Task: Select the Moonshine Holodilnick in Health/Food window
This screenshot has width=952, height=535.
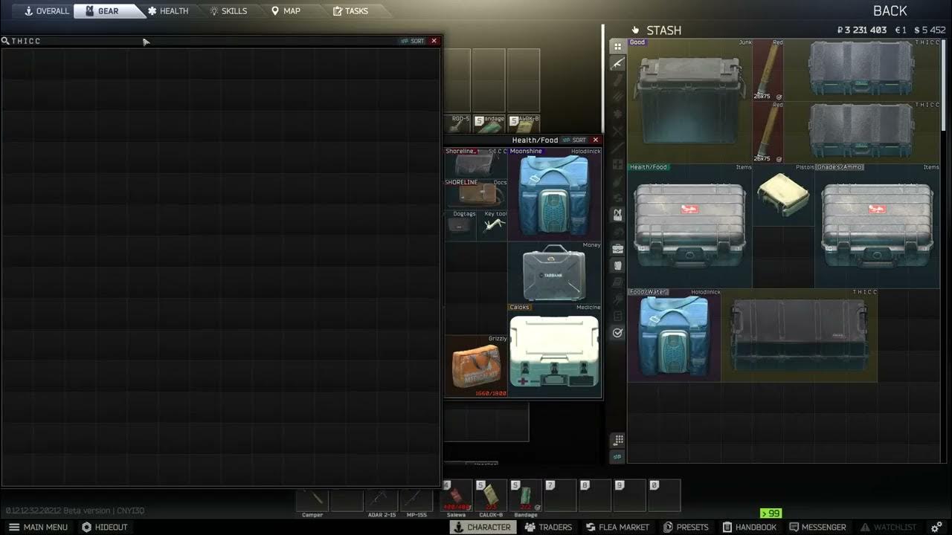Action: point(555,194)
